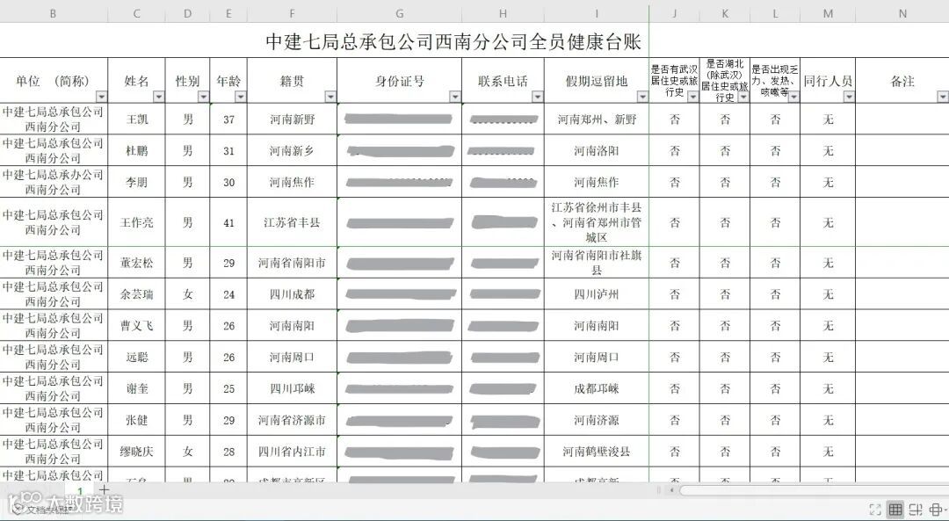Image resolution: width=949 pixels, height=521 pixels.
Task: Select column I header
Action: pyautogui.click(x=597, y=13)
